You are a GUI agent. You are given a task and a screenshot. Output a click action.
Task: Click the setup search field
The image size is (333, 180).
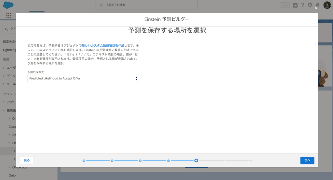coord(146,5)
